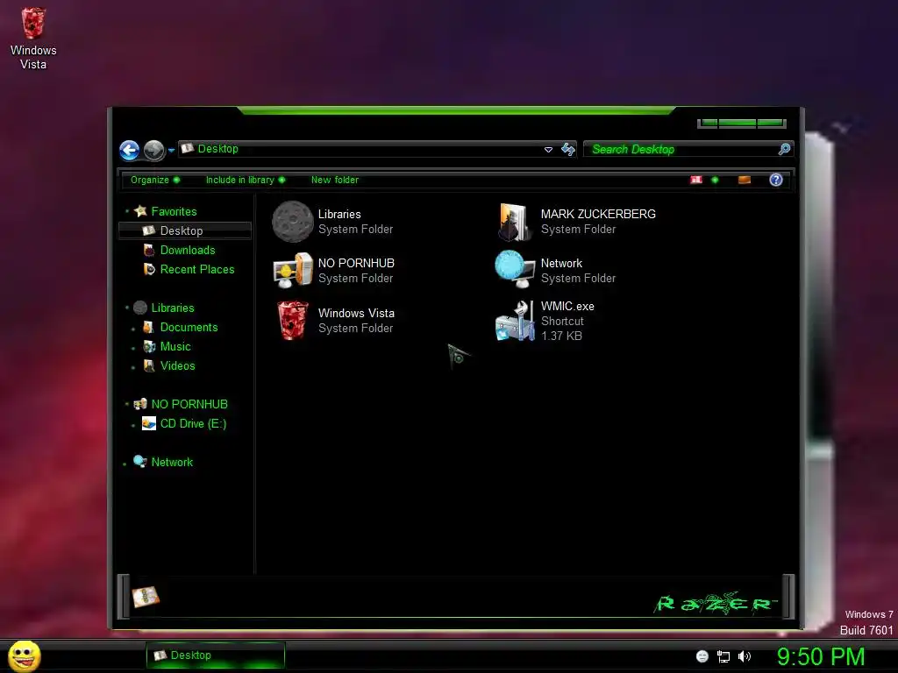The height and width of the screenshot is (673, 898).
Task: Expand the CD Drive (E:) node
Action: [133, 425]
